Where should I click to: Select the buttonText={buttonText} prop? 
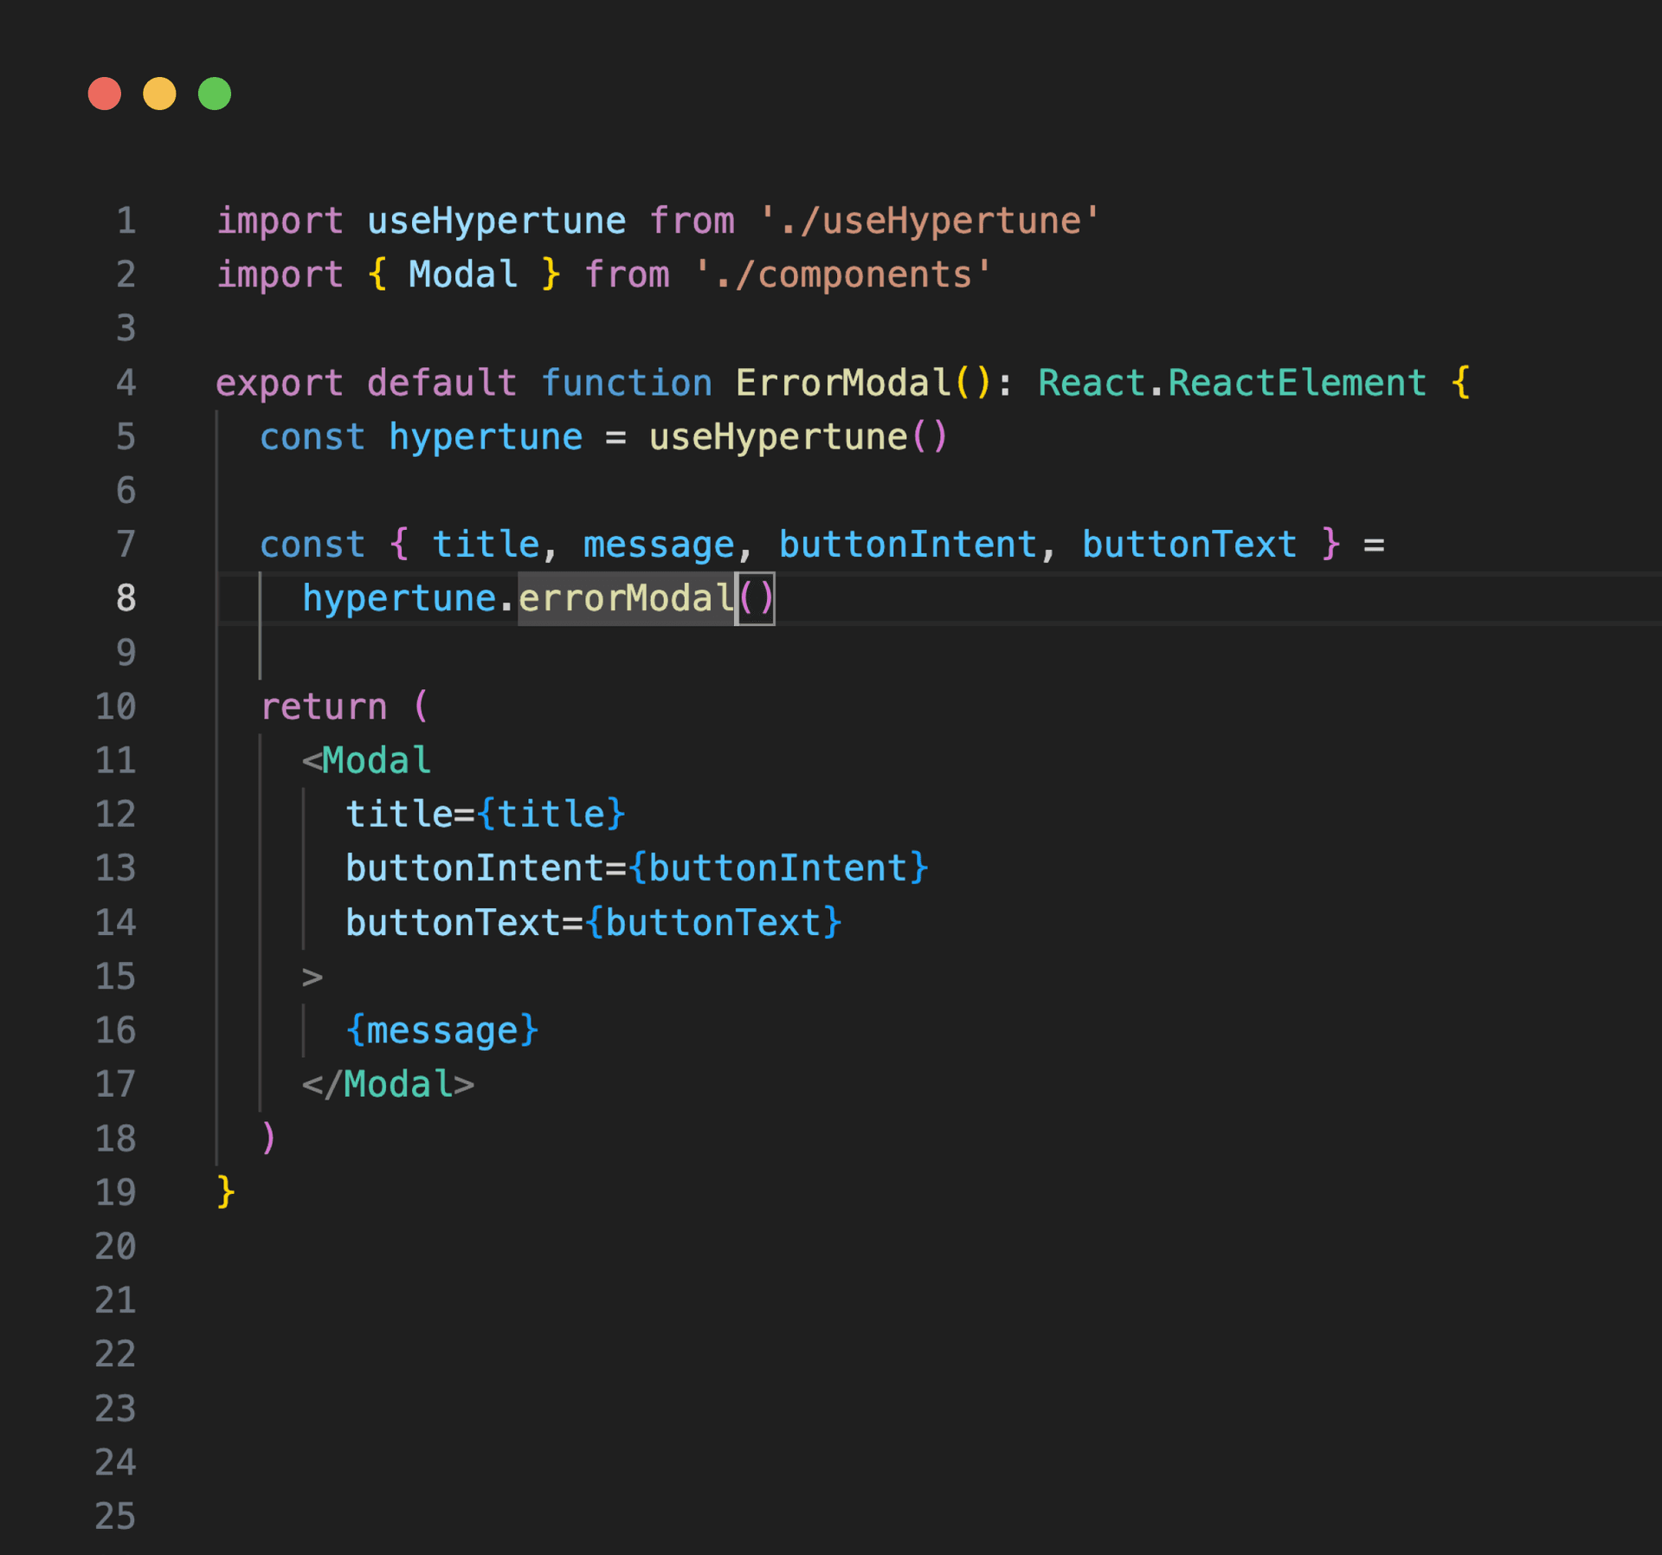[x=593, y=921]
